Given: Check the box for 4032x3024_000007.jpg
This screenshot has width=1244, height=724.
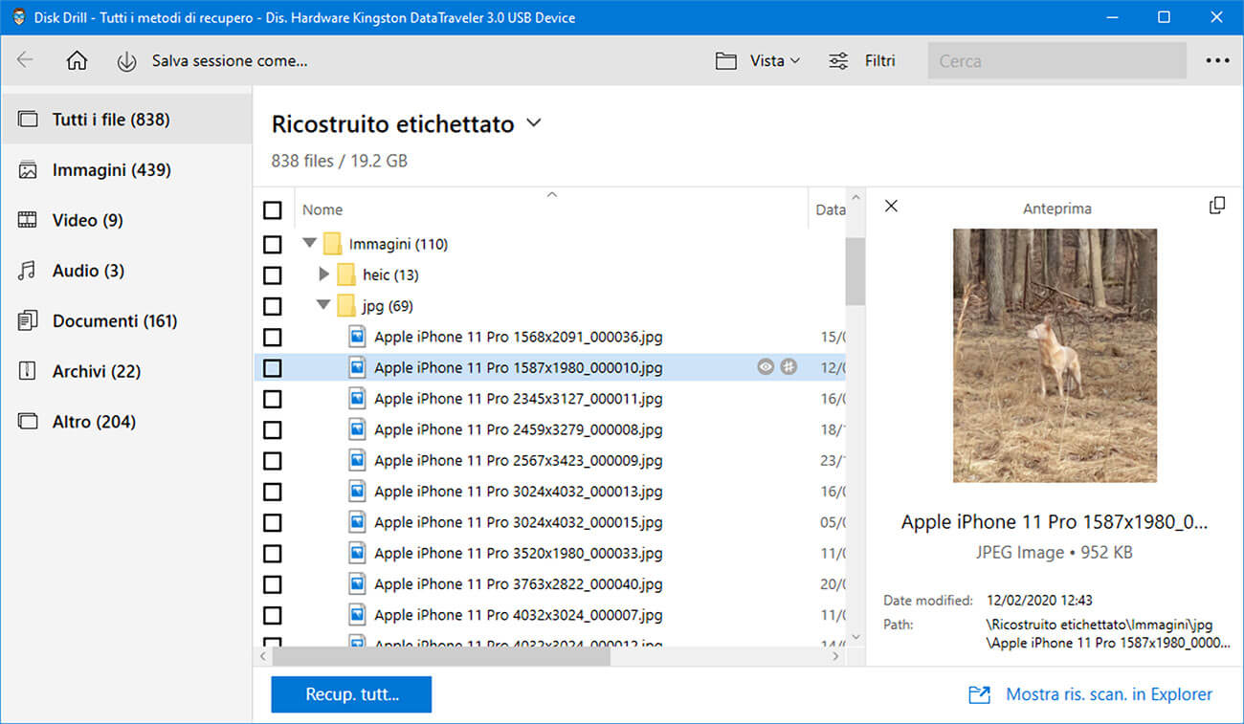Looking at the screenshot, I should coord(273,615).
